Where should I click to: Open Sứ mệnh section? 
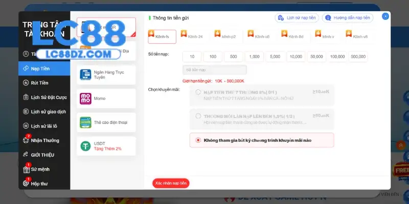tap(44, 169)
